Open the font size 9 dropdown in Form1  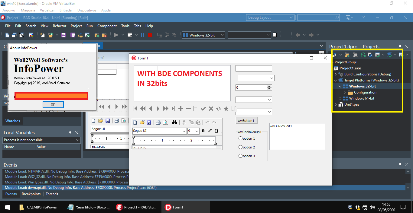point(197,131)
